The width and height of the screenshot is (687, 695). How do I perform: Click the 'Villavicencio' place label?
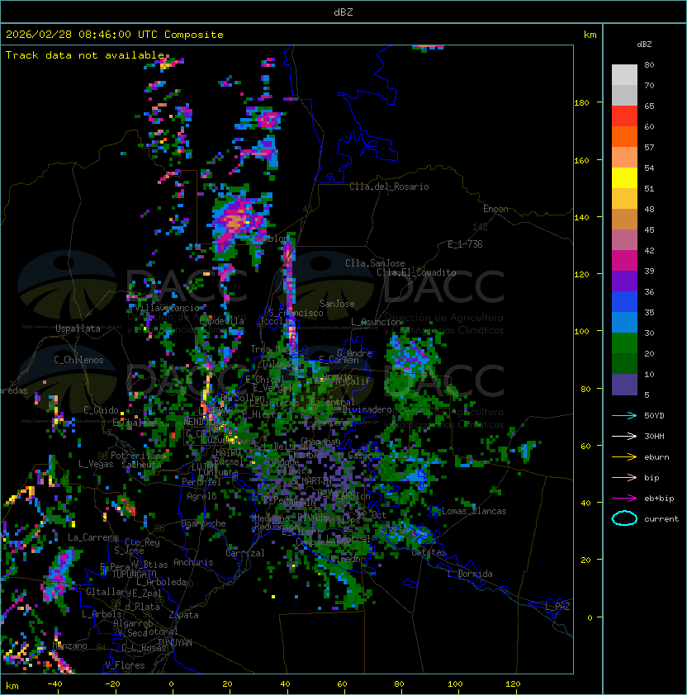point(167,308)
